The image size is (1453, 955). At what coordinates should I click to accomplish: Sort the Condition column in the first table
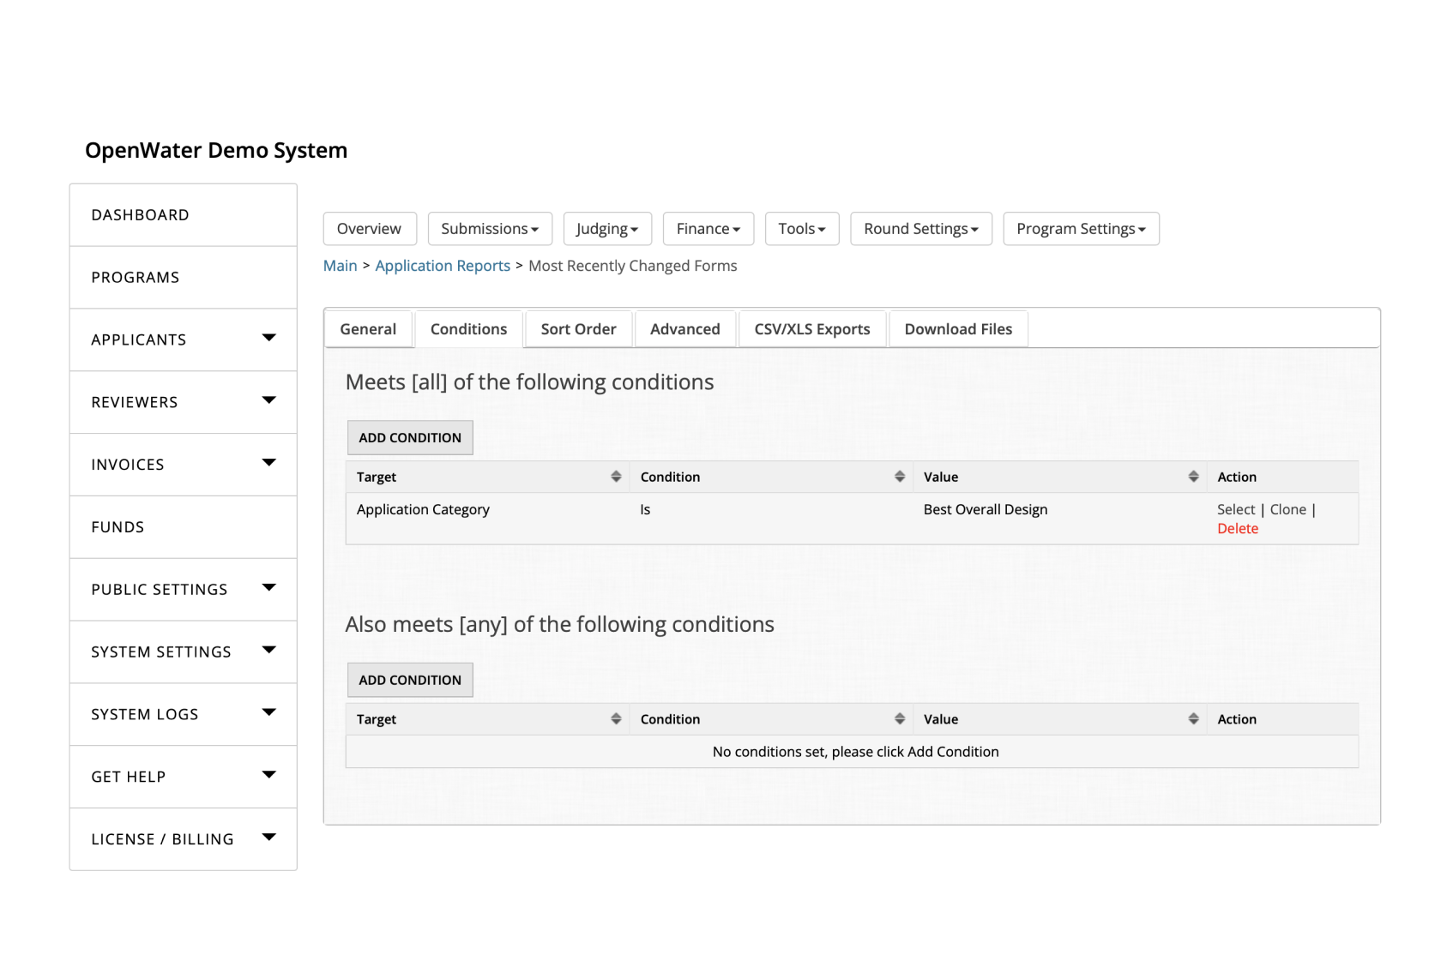(x=900, y=476)
